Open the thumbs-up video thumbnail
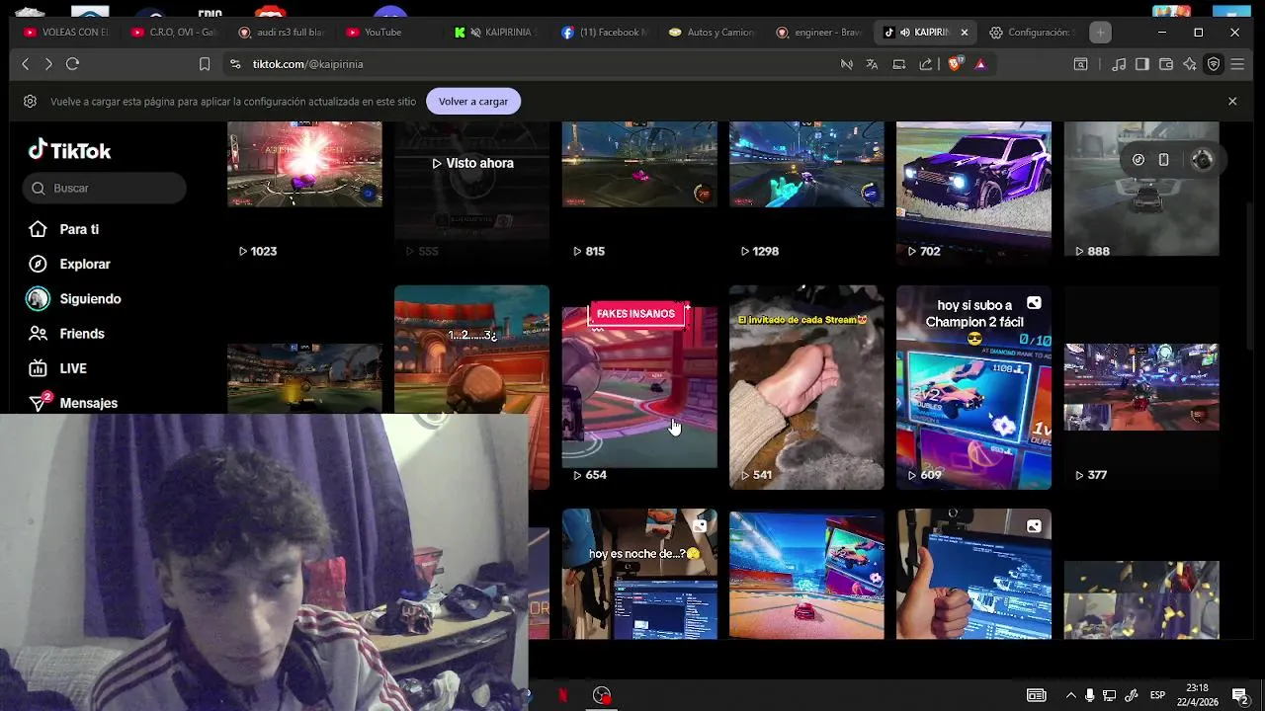The image size is (1265, 711). pos(973,574)
